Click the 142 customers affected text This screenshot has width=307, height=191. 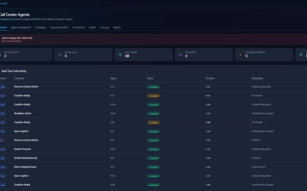pyautogui.click(x=12, y=41)
